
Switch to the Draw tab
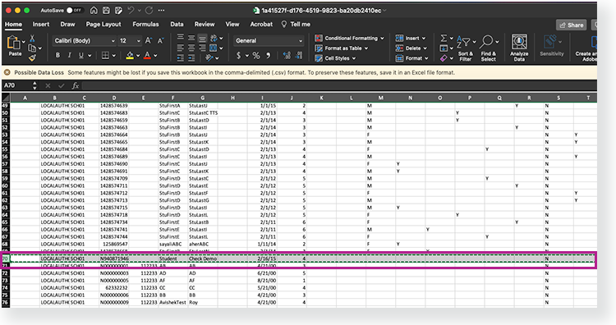[x=67, y=24]
